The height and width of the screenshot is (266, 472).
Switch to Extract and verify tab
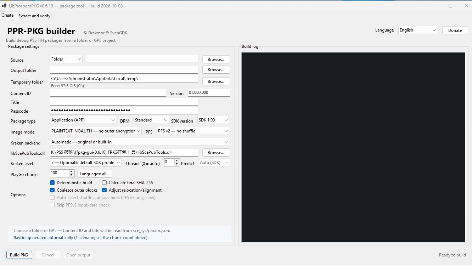(x=34, y=16)
